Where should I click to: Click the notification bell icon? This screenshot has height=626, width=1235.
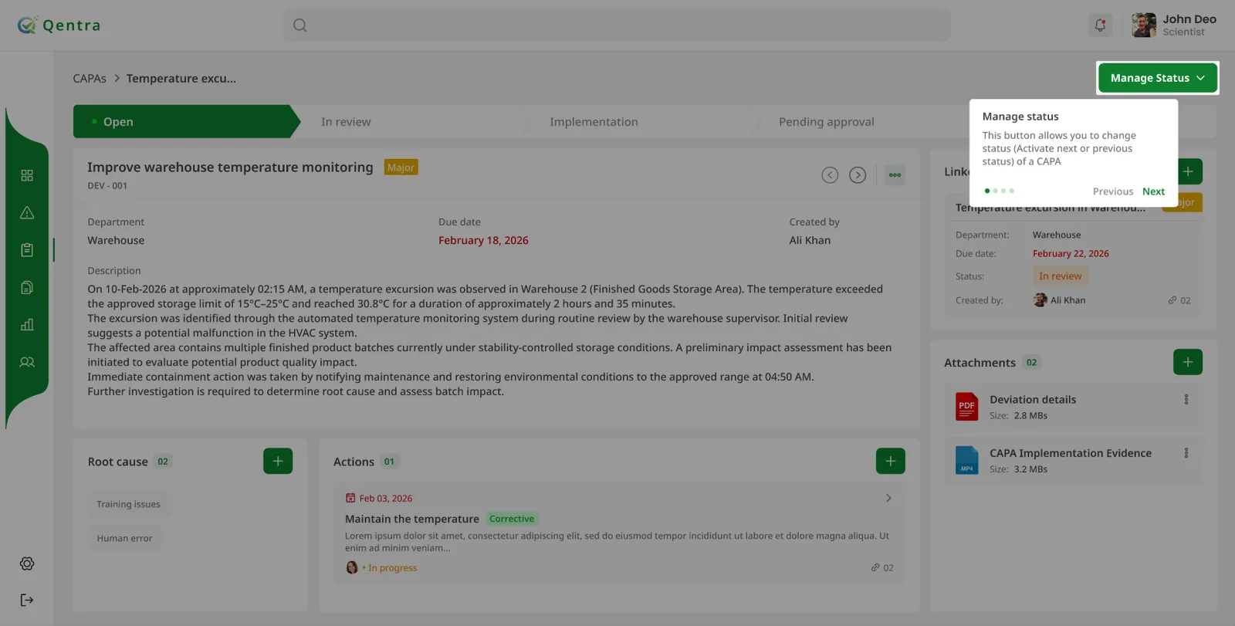click(x=1100, y=25)
